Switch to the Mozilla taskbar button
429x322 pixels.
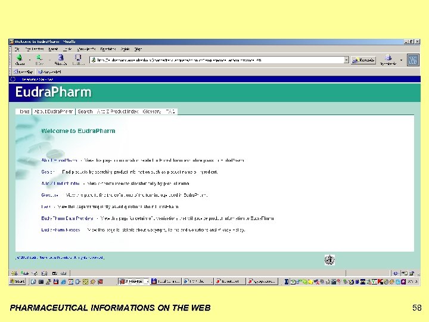[x=134, y=281]
